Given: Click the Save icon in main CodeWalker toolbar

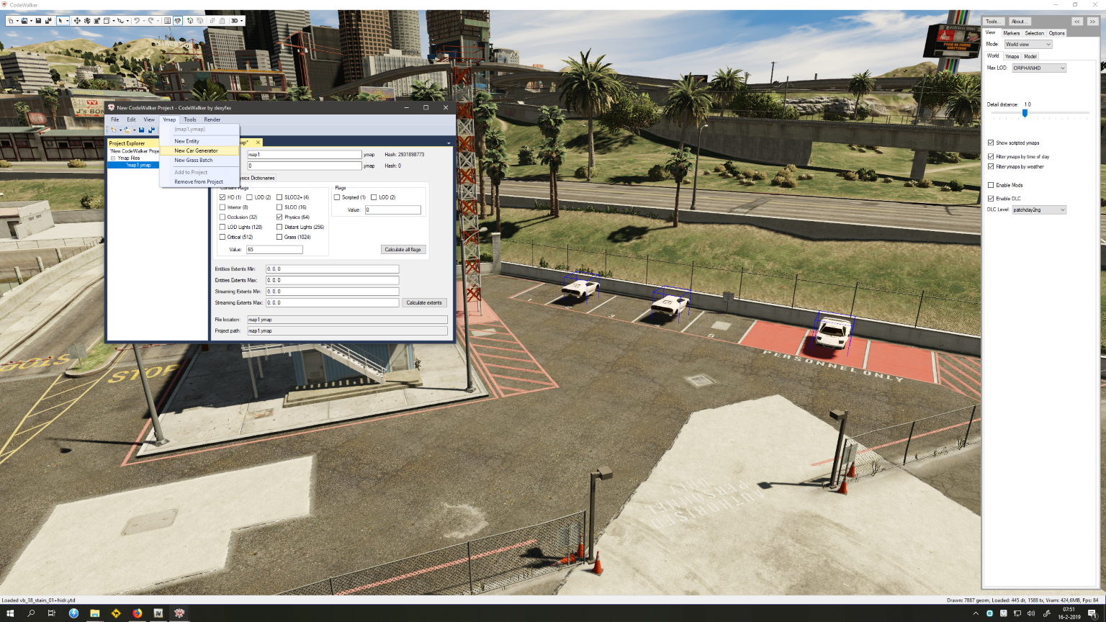Looking at the screenshot, I should (x=38, y=21).
